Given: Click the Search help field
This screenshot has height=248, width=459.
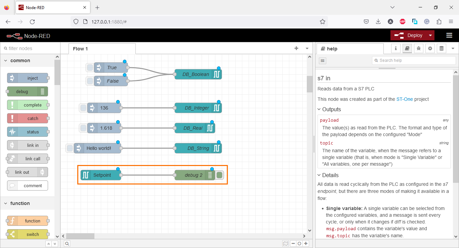Looking at the screenshot, I should click(x=414, y=60).
